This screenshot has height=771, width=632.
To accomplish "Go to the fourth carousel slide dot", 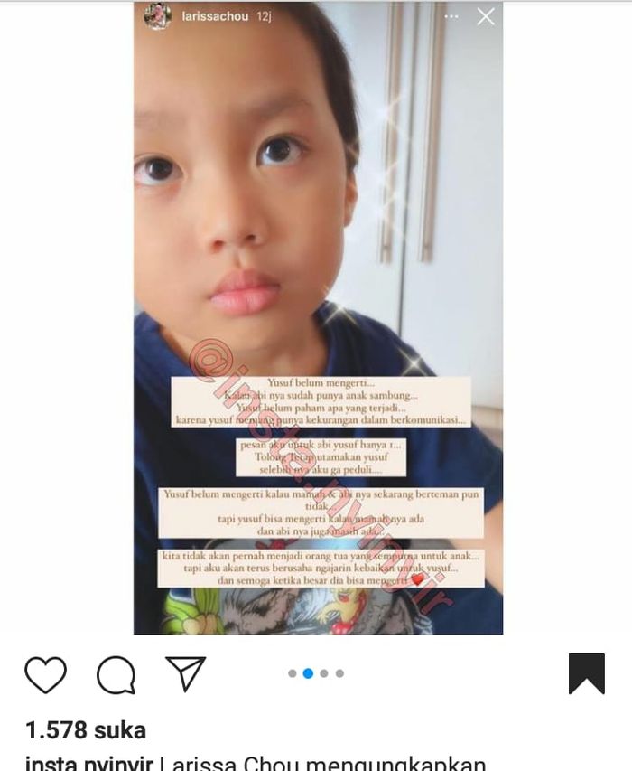I will (x=339, y=673).
